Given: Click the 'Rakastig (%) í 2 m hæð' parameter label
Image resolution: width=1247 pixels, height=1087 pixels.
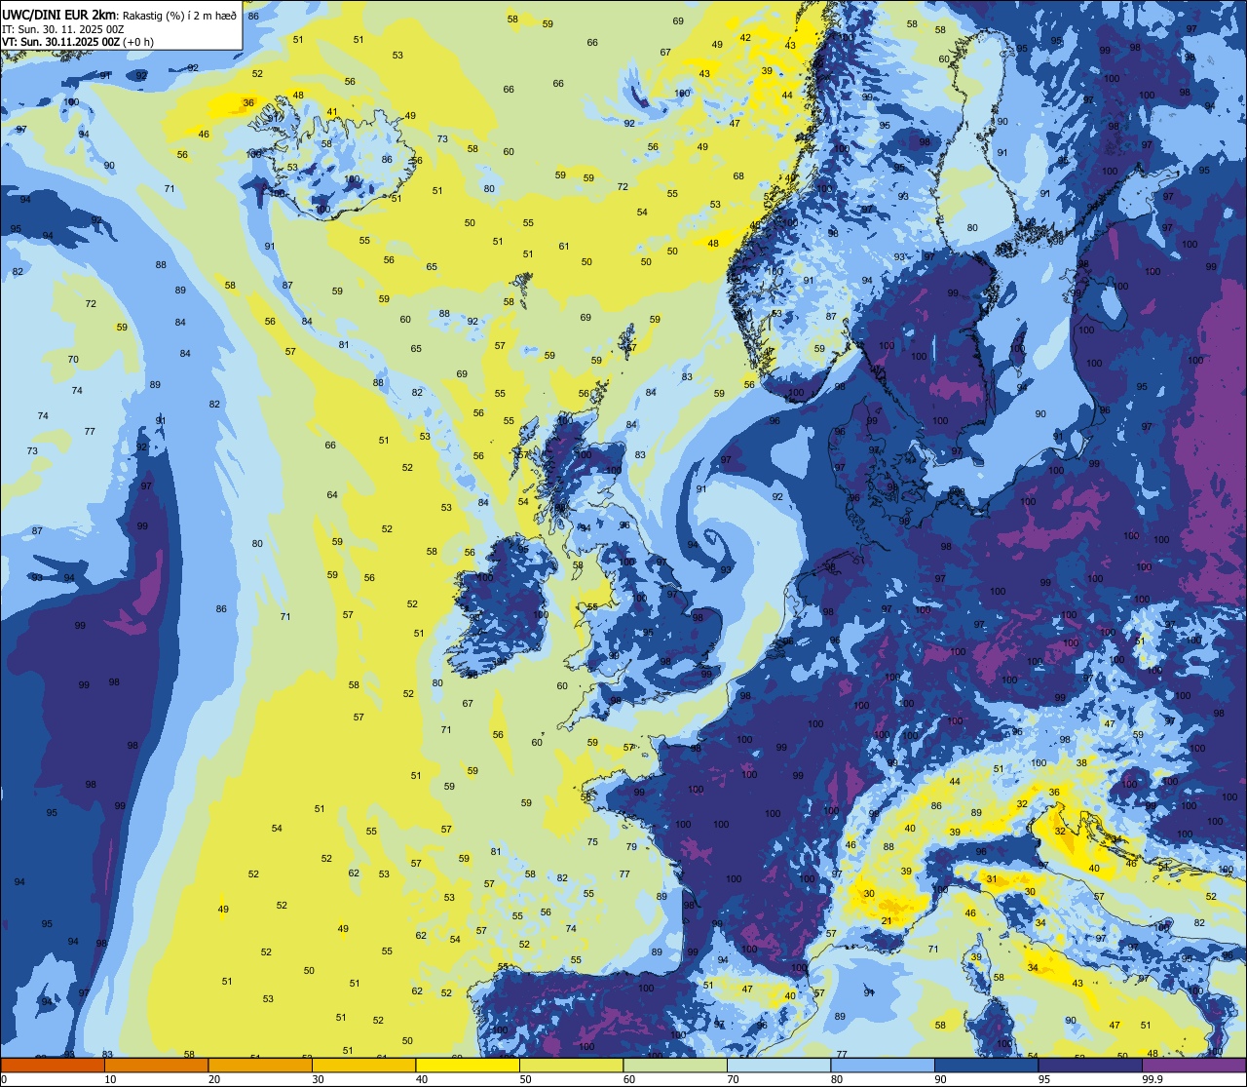Looking at the screenshot, I should tap(179, 15).
